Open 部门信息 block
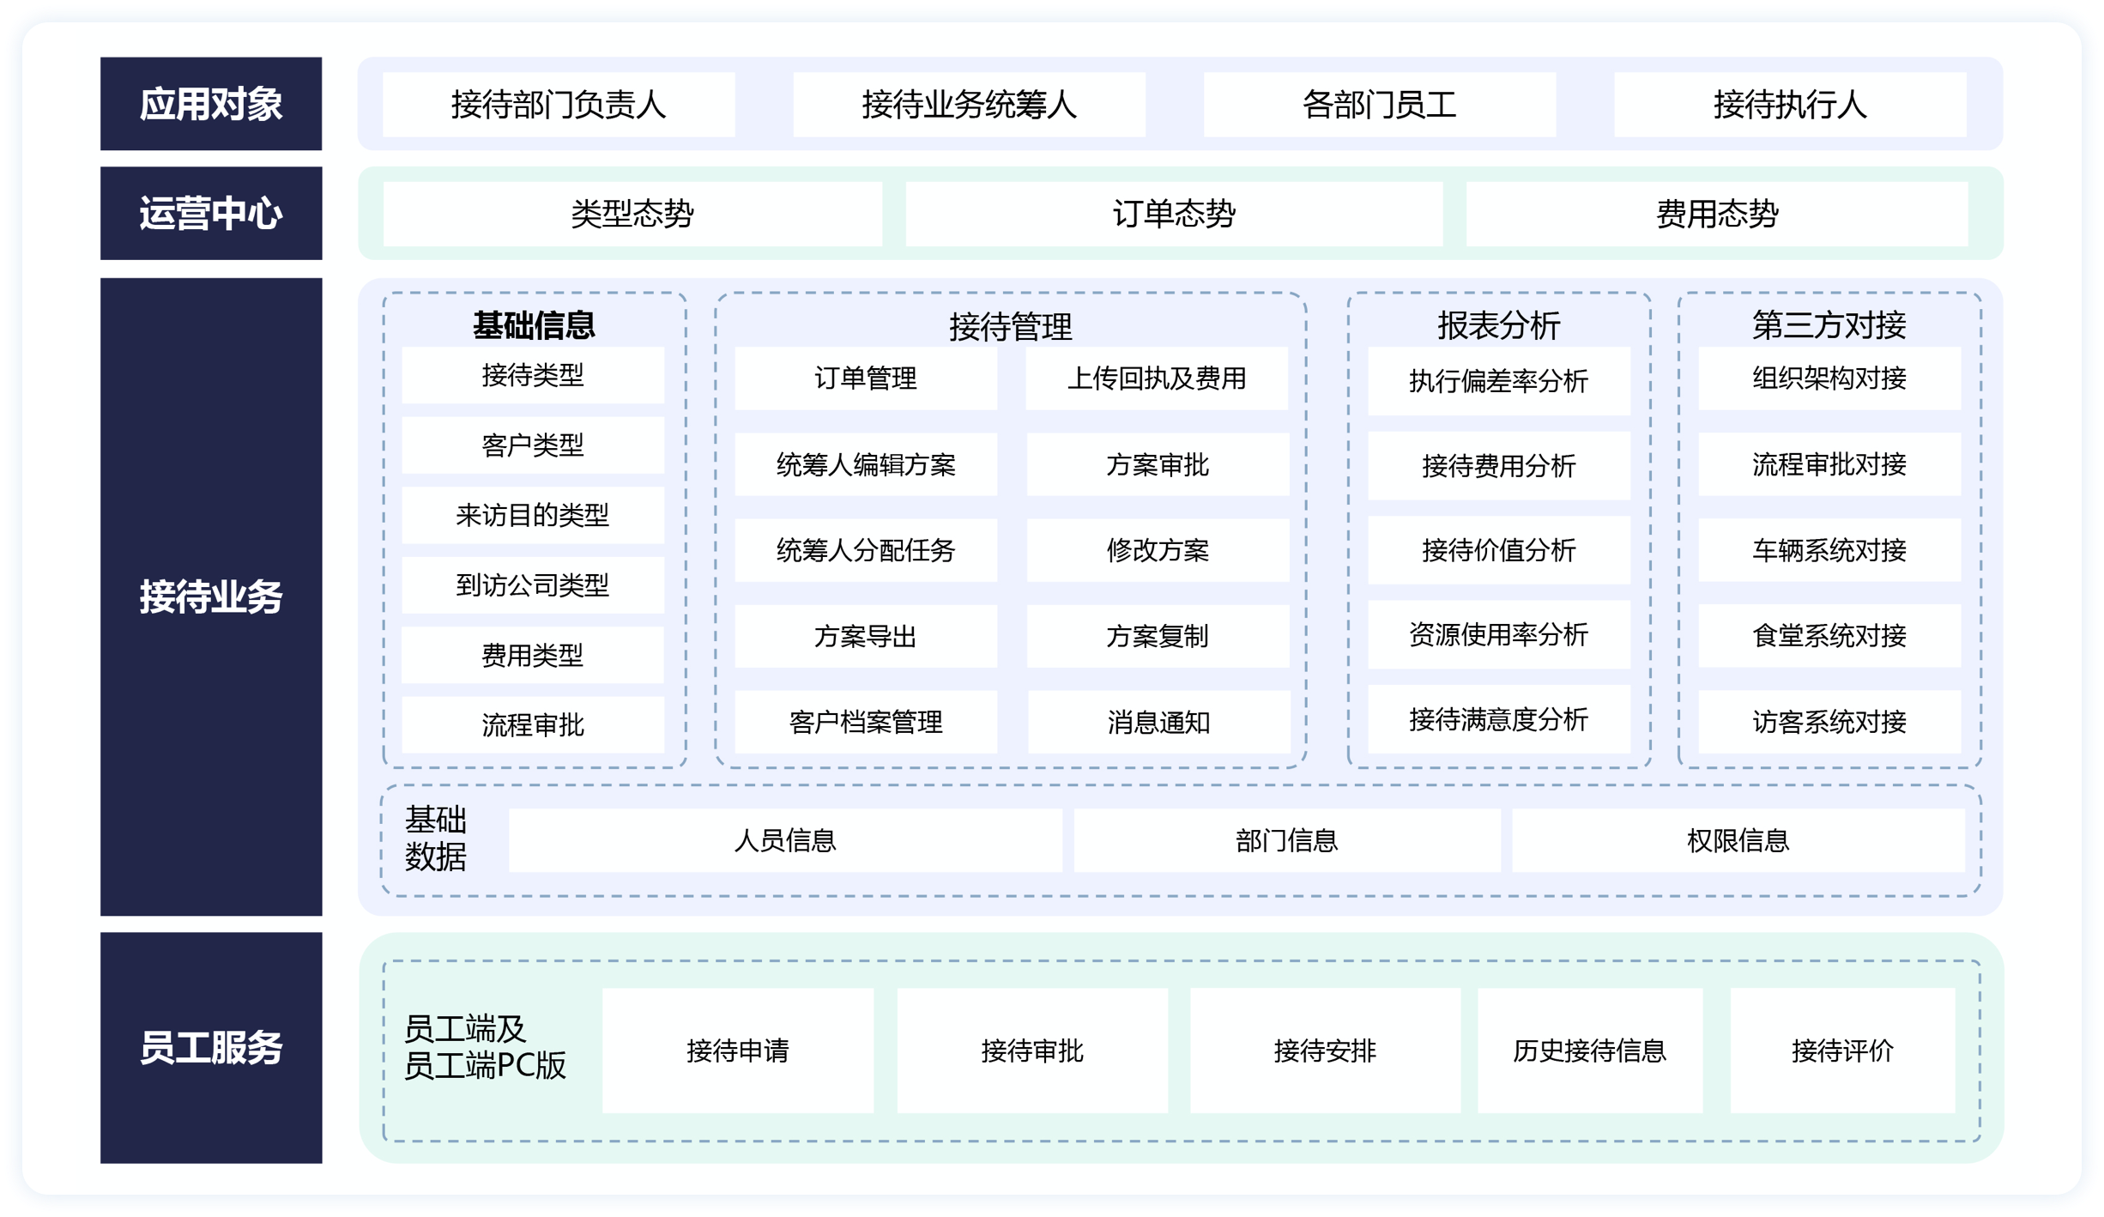 click(x=1287, y=840)
